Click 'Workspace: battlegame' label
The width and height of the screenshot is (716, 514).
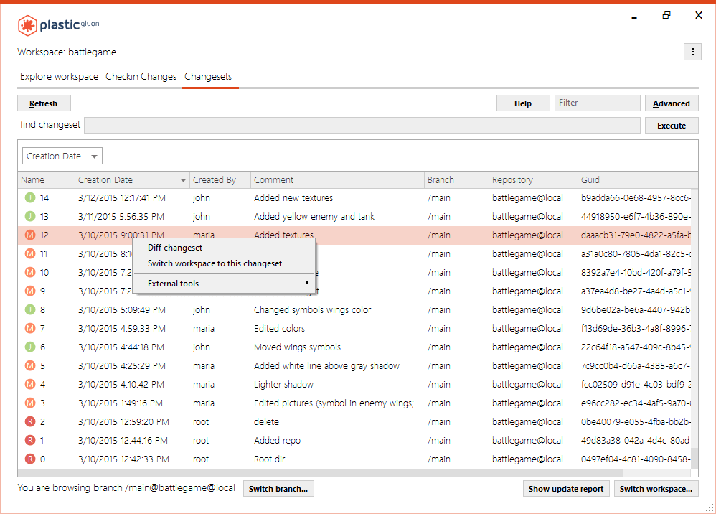click(x=67, y=52)
